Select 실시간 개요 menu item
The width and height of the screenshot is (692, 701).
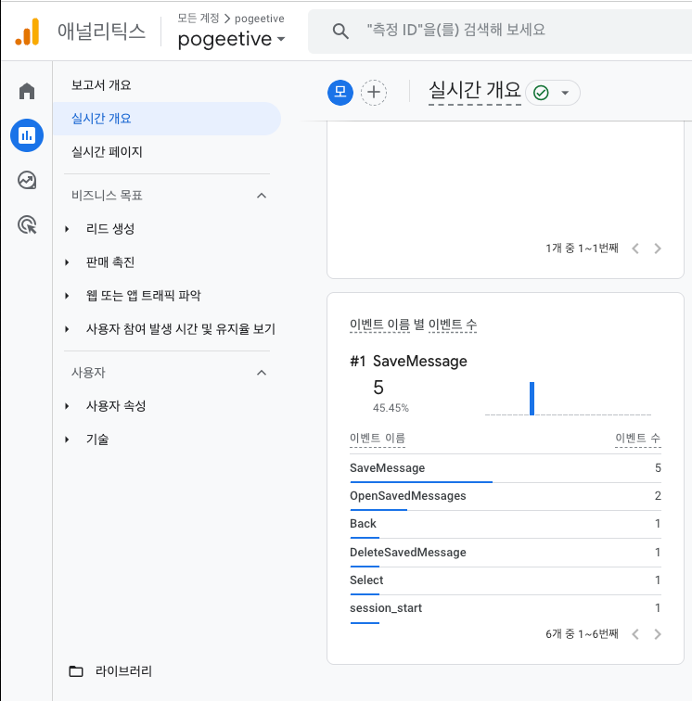click(166, 119)
